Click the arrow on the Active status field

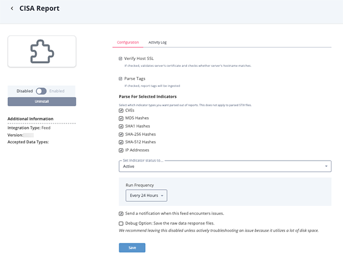[x=326, y=166]
